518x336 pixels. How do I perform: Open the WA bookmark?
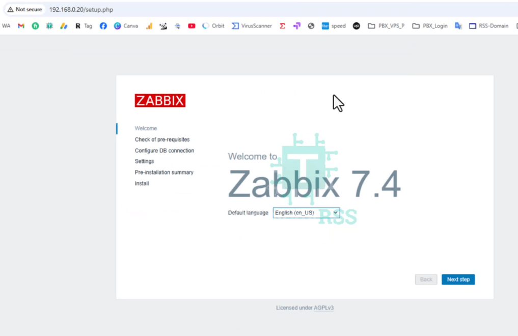click(x=6, y=26)
